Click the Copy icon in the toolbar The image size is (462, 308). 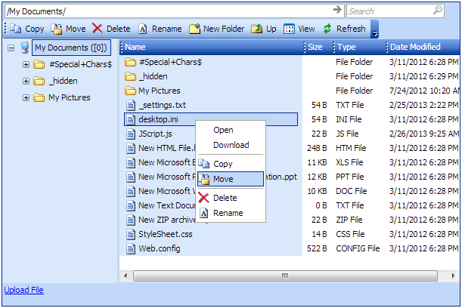pyautogui.click(x=16, y=29)
